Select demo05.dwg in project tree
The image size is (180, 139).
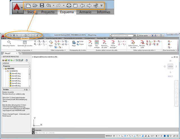16,83
